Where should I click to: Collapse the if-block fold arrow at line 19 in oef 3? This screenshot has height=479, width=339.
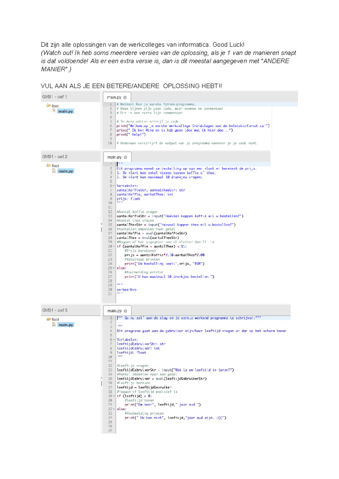pyautogui.click(x=114, y=396)
